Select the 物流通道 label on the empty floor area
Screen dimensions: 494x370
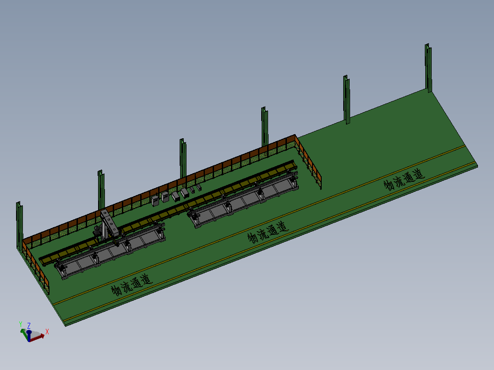point(404,180)
